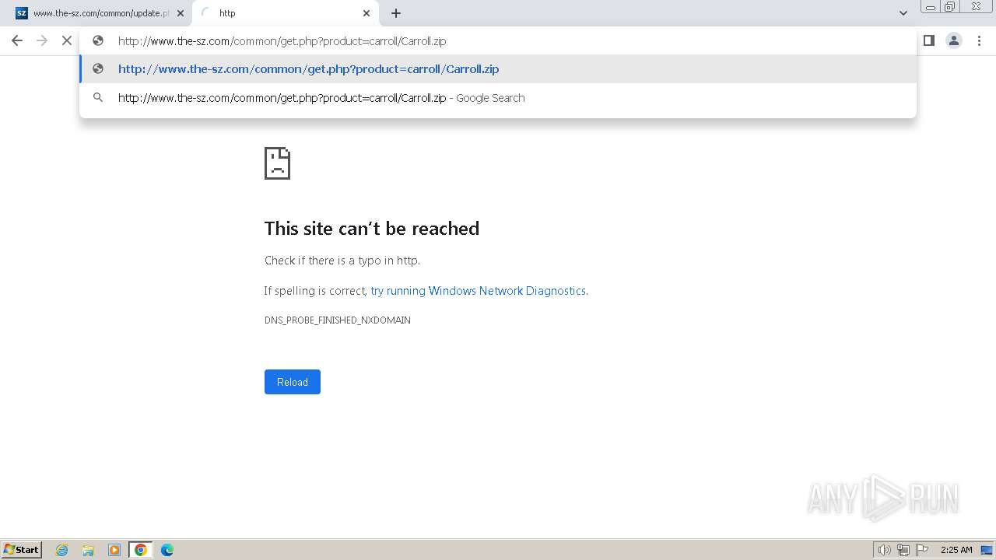This screenshot has height=560, width=996.
Task: Click the globe icon in the URL suggestion
Action: tap(98, 68)
